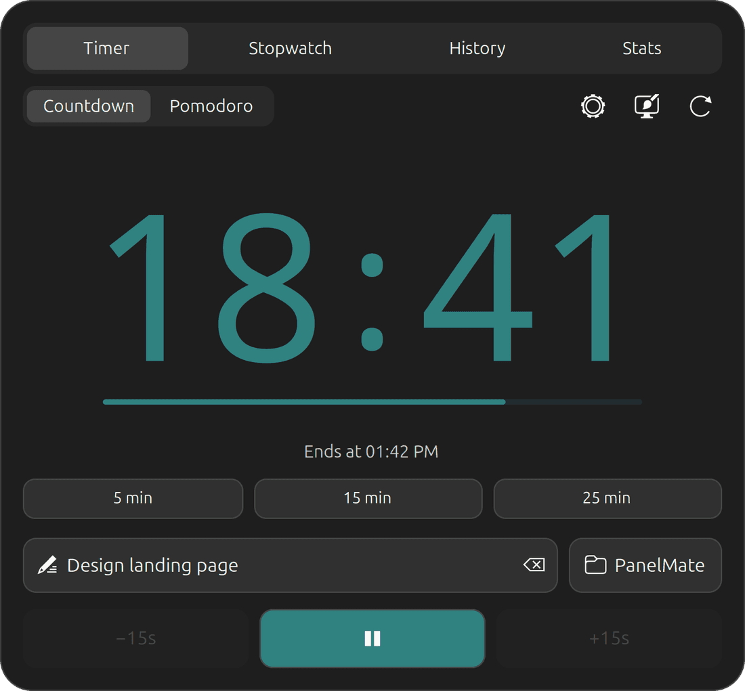Screen dimensions: 745x691
Task: Clear the task name with the backspace icon
Action: pos(534,564)
